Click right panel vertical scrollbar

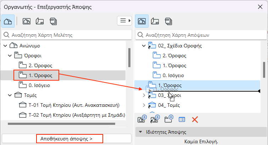264,70
